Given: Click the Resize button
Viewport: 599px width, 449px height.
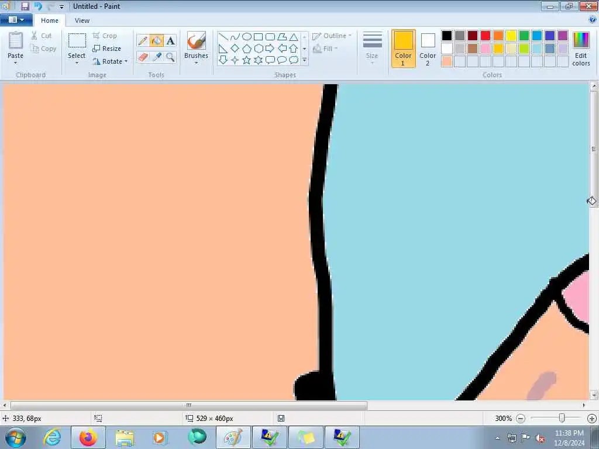Looking at the screenshot, I should click(x=106, y=49).
